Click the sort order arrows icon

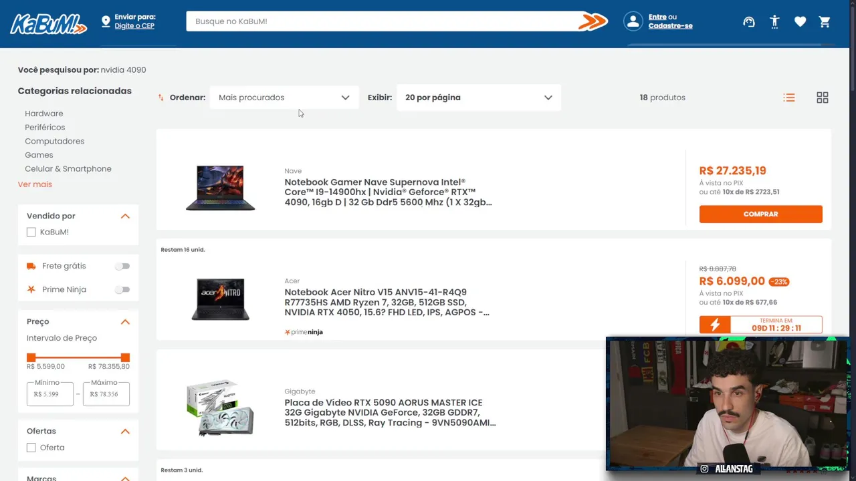coord(161,98)
